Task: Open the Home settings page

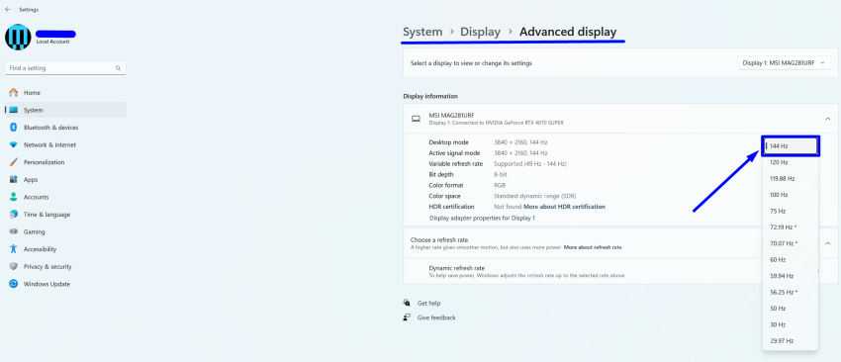Action: pyautogui.click(x=65, y=93)
